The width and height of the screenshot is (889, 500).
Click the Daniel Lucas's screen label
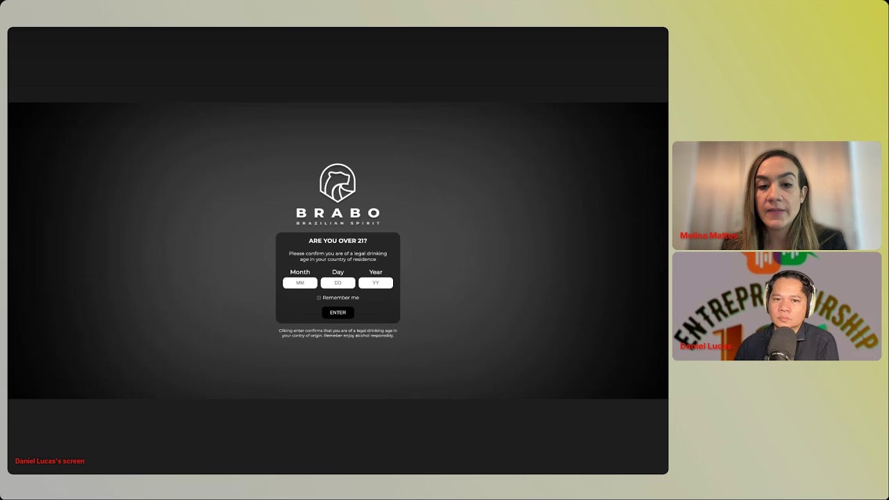50,461
